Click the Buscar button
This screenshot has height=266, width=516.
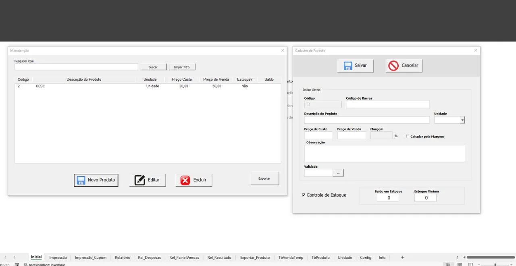click(153, 67)
